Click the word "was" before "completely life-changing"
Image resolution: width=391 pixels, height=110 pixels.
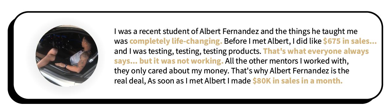[121, 41]
